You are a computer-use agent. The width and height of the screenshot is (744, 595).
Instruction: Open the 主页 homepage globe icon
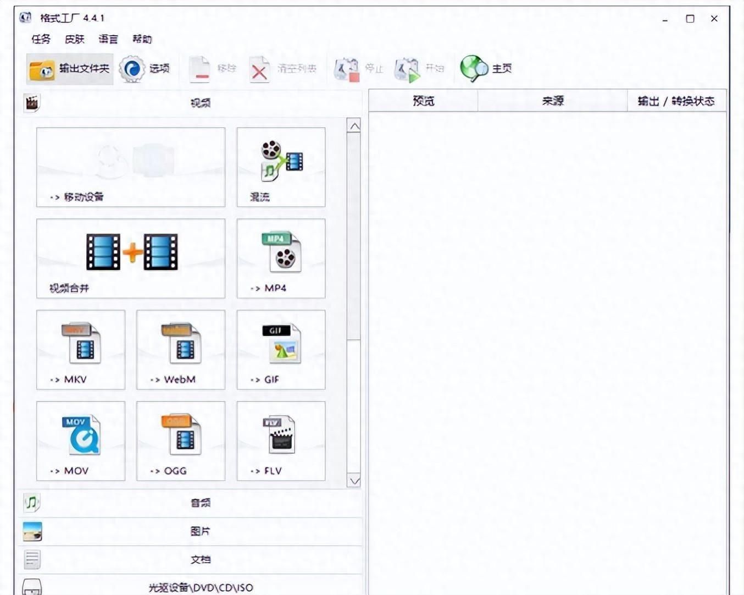(474, 69)
